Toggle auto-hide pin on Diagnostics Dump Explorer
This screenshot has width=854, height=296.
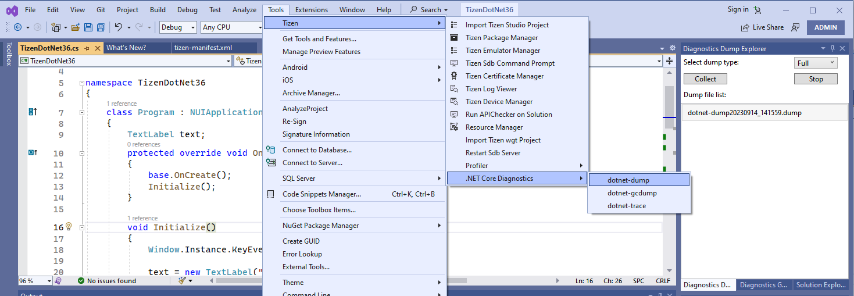(x=832, y=49)
